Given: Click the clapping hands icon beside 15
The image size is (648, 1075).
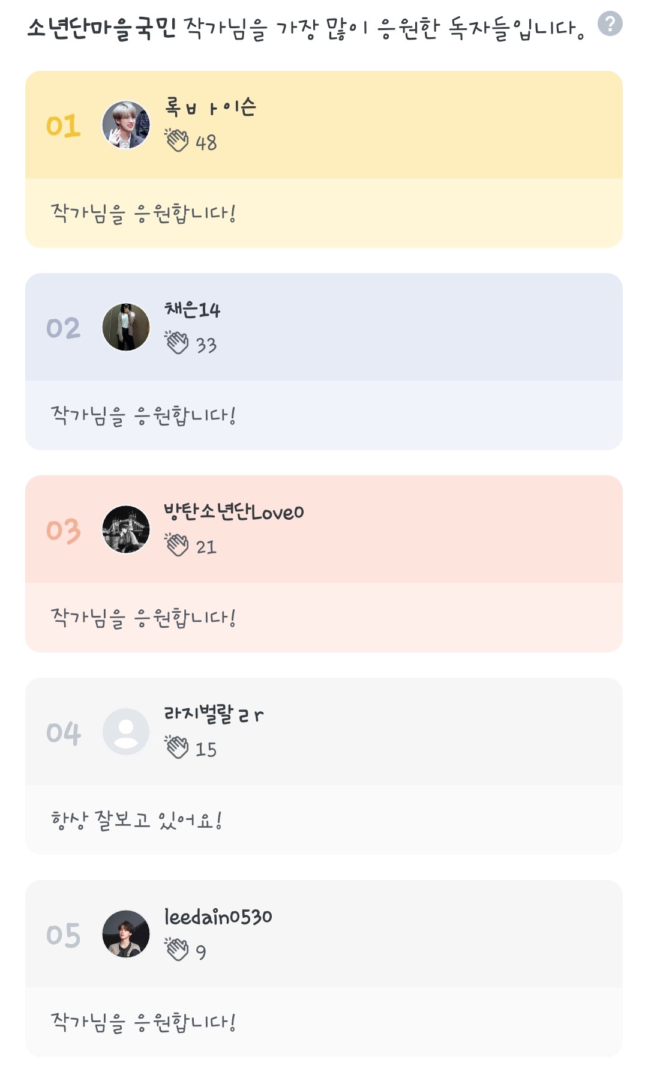Looking at the screenshot, I should coord(177,747).
